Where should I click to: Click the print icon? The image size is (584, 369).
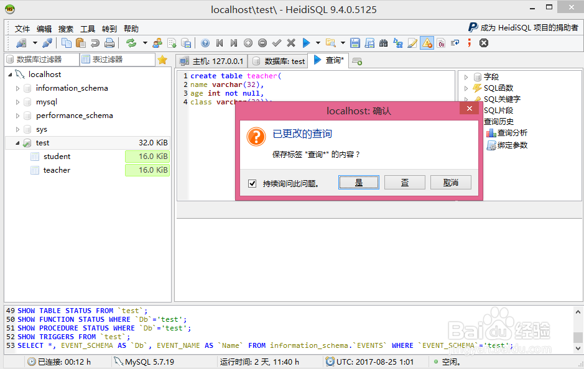coord(109,43)
